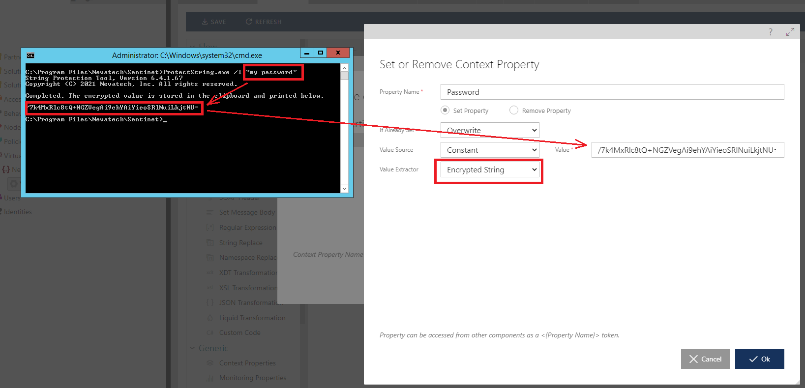
Task: Click the help question mark icon in dialog
Action: [770, 32]
